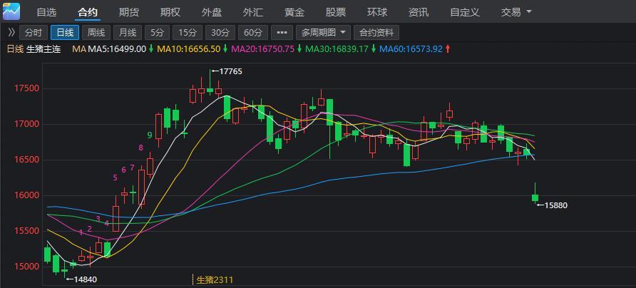Expand the 多周期图 dropdown
636x288 pixels.
point(323,33)
